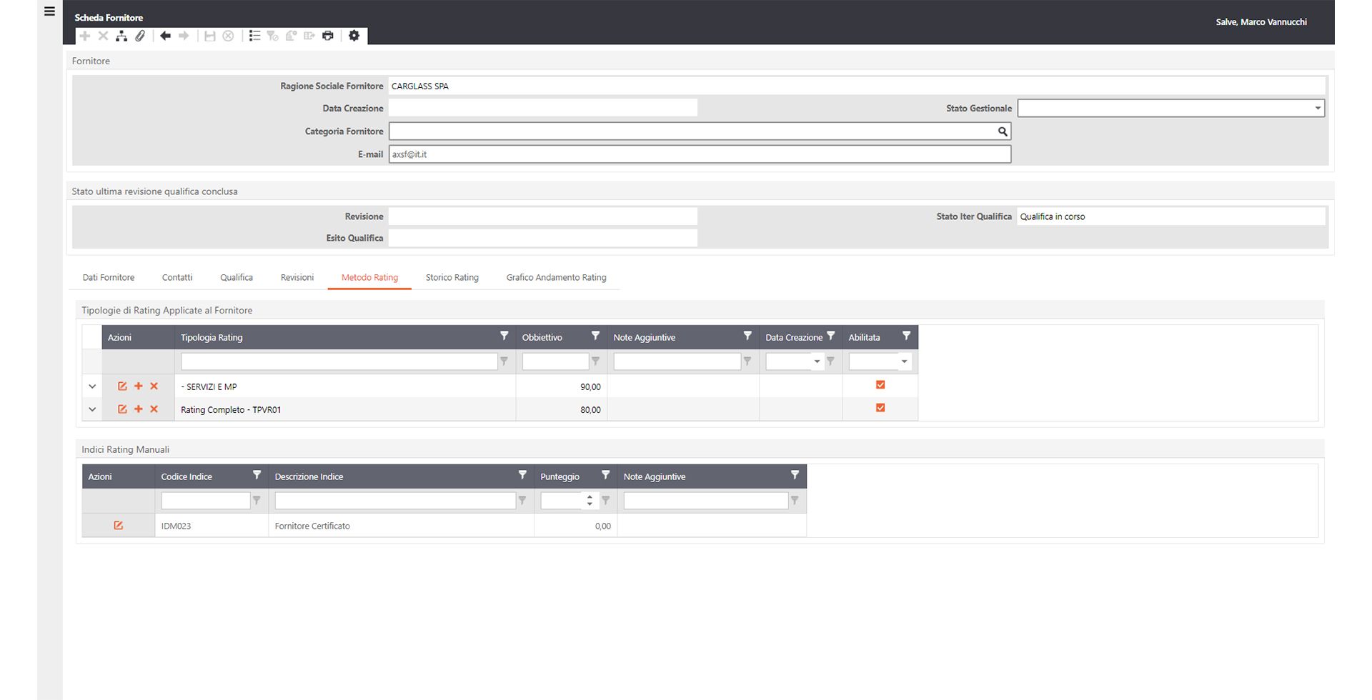Click magnifier lookup icon in Categoria Fornitore
This screenshot has width=1372, height=700.
(1003, 131)
